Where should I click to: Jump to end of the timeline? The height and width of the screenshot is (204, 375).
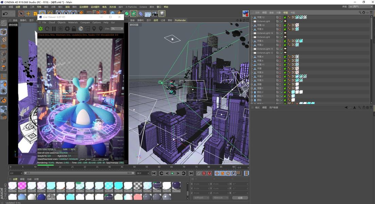[x=191, y=173]
